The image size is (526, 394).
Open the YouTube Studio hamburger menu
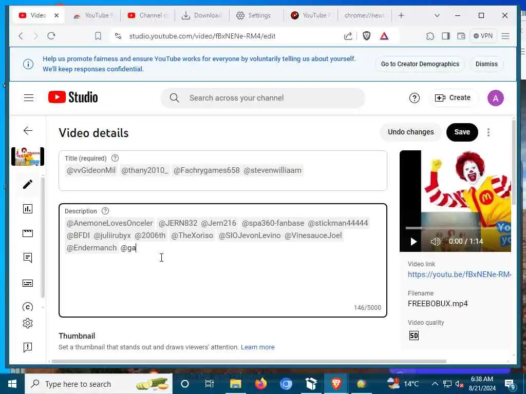[x=29, y=98]
